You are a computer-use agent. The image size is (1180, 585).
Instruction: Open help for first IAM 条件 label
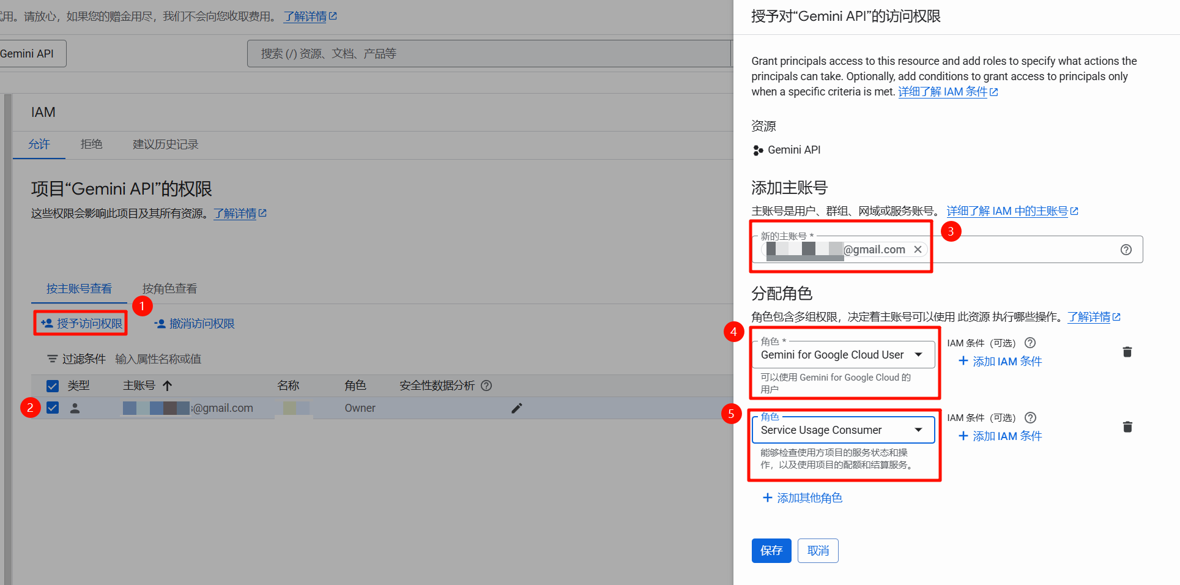[1030, 343]
